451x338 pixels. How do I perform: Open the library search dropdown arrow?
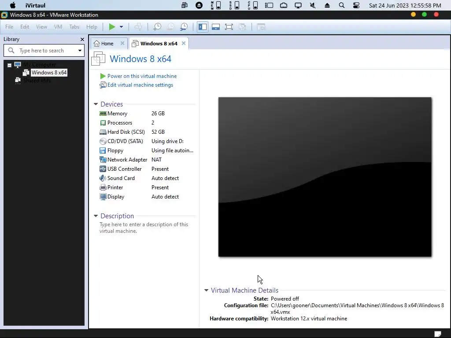pos(80,51)
